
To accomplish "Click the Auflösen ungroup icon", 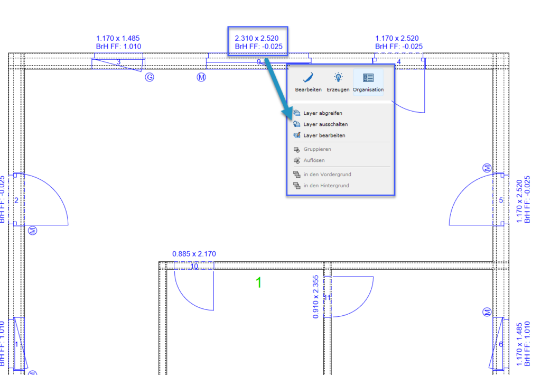I will [297, 160].
